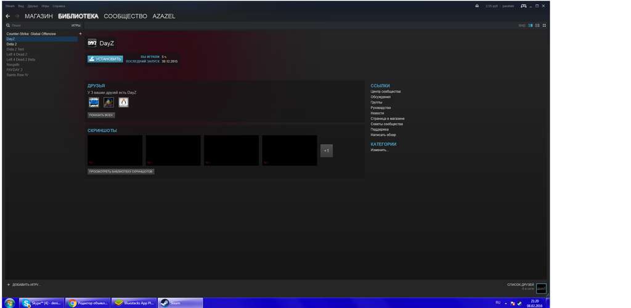
Task: Click the search magnifier icon
Action: click(x=7, y=25)
